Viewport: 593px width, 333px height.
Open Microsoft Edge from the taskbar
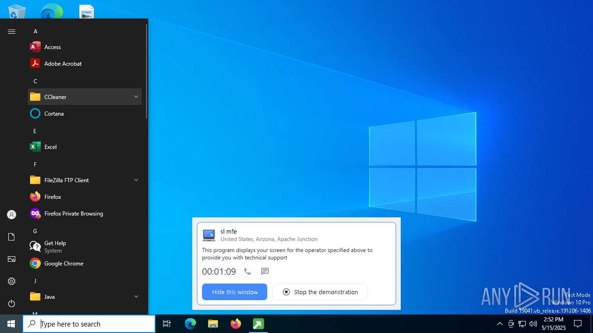[190, 324]
